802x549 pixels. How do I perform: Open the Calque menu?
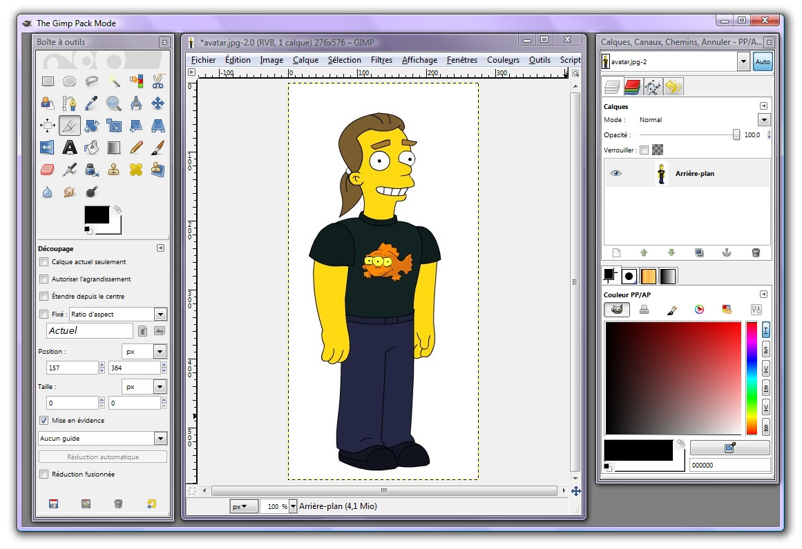click(306, 60)
